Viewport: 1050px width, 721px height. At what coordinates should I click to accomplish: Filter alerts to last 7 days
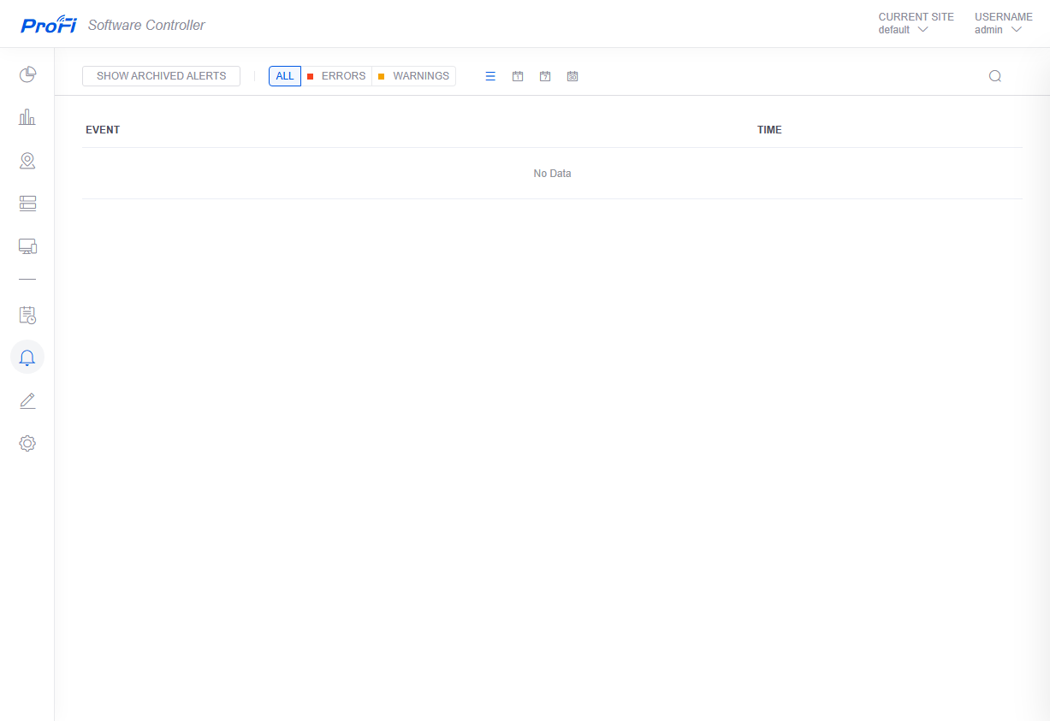[545, 76]
